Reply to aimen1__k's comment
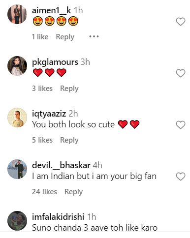This screenshot has width=190, height=238. pyautogui.click(x=65, y=37)
